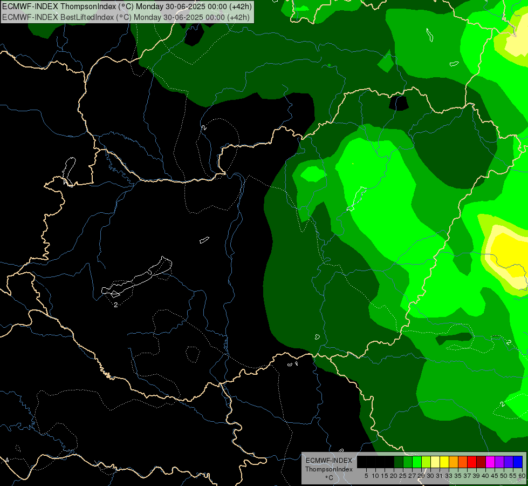Viewport: 528px width, 486px height.
Task: Click the legend tick value 40
Action: coord(485,476)
